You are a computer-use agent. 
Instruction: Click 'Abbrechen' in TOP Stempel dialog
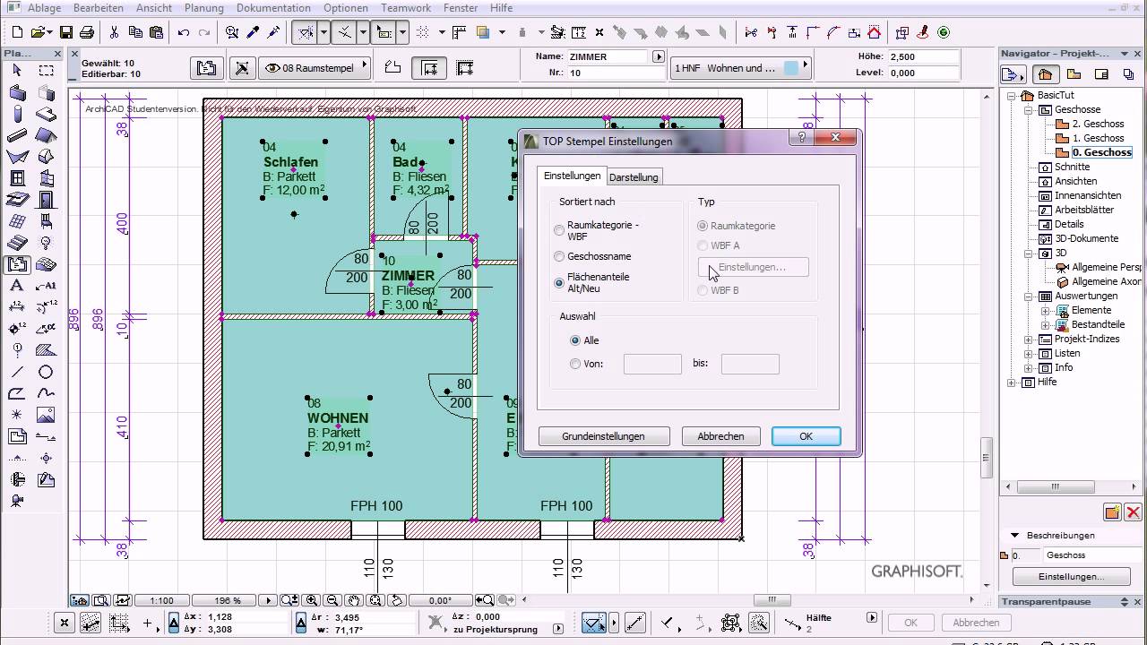click(720, 436)
